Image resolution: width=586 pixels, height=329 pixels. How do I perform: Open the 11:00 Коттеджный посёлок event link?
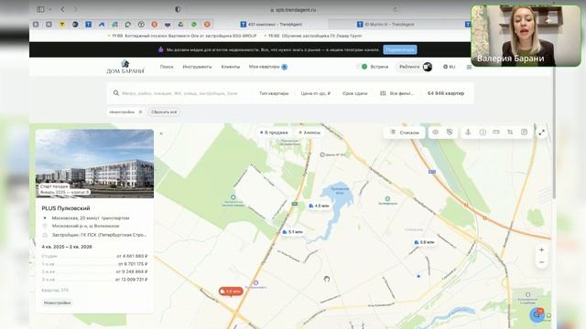(182, 36)
